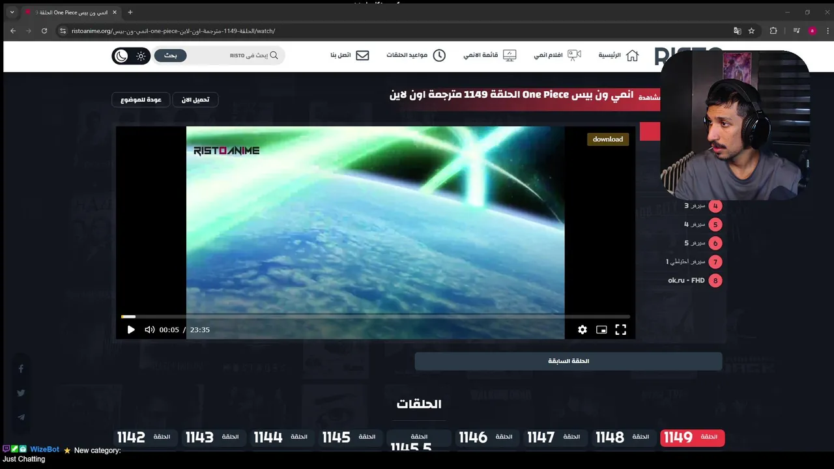Enter fullscreen with the fullscreen icon
The image size is (834, 469).
pos(621,330)
